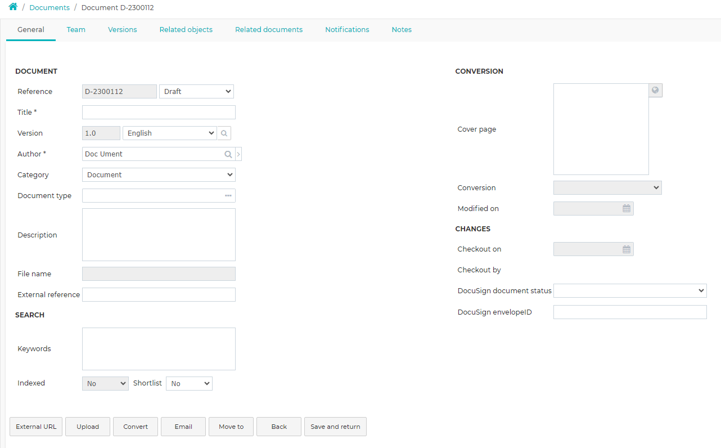Click the External reference input field
The image size is (721, 448).
[159, 295]
